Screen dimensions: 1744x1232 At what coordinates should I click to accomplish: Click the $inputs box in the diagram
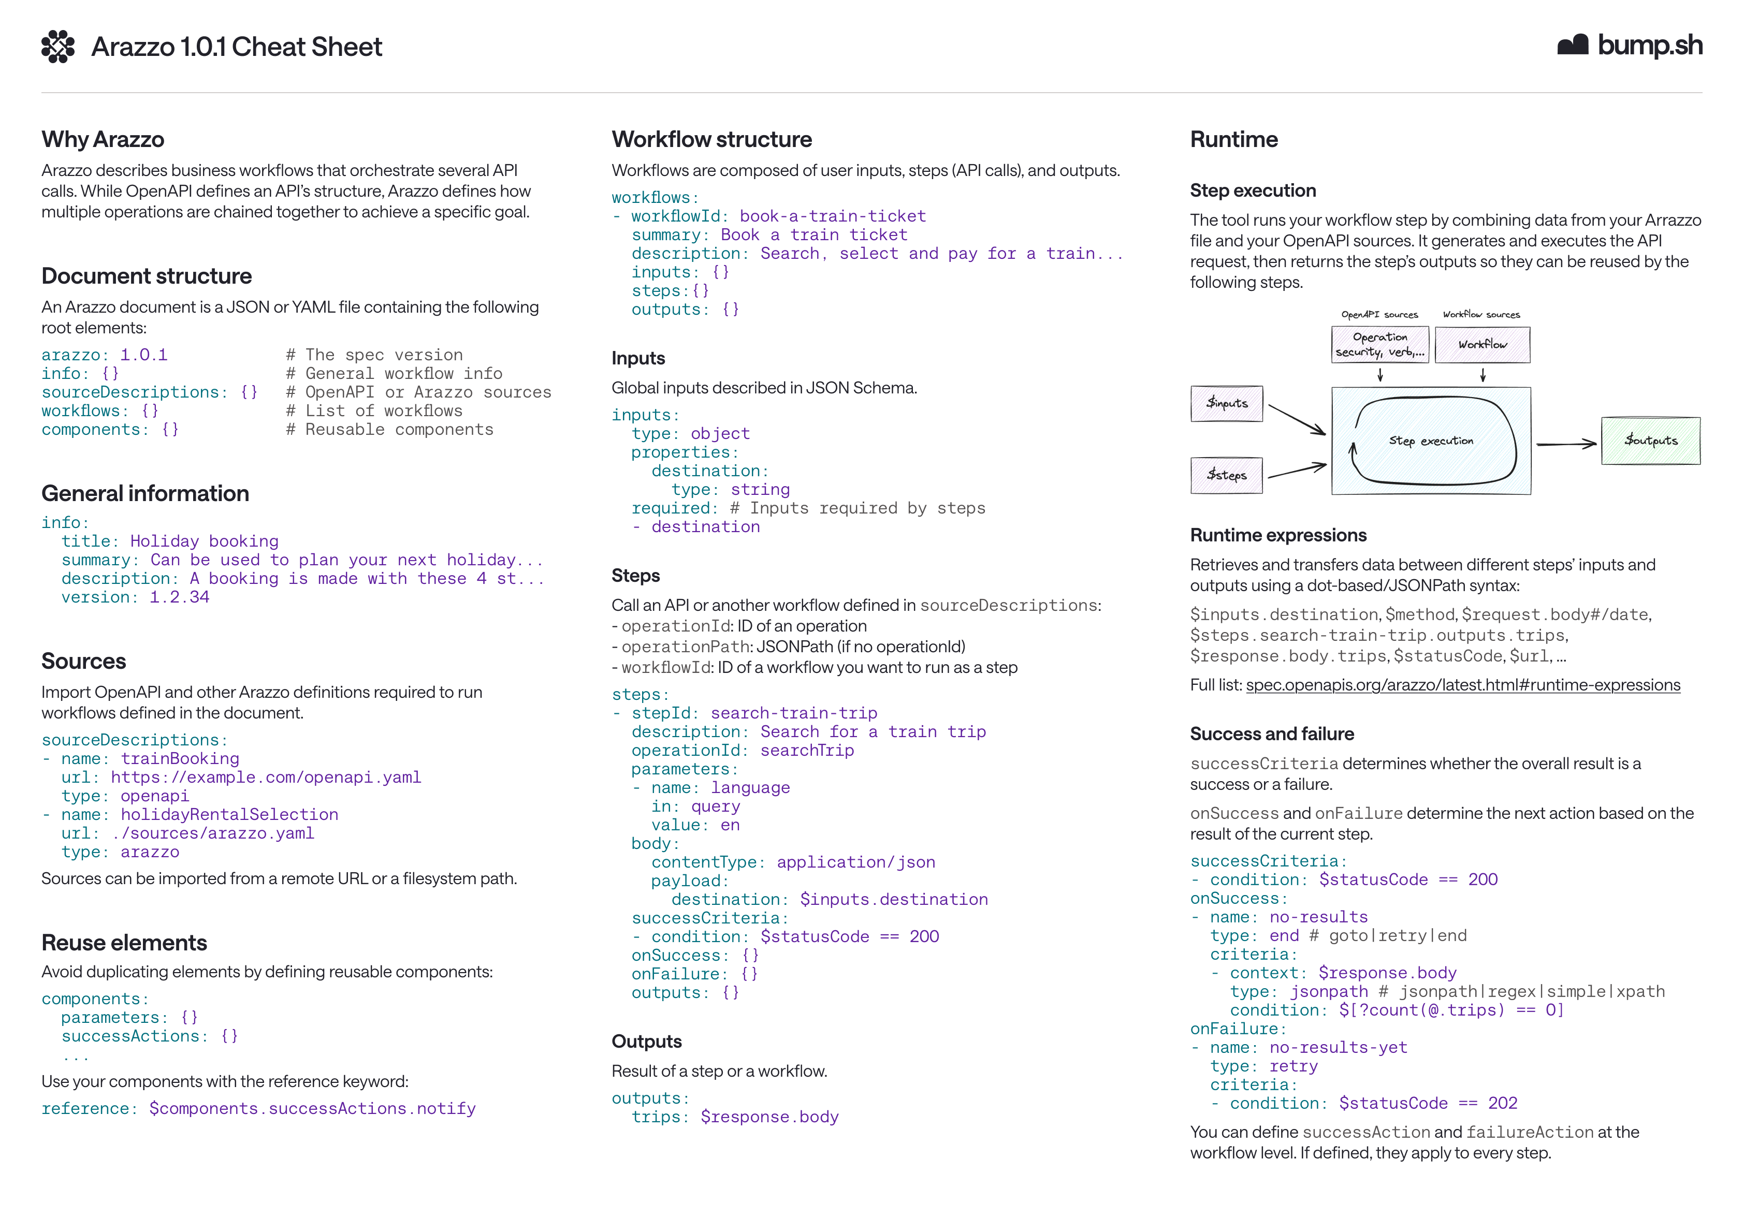1228,403
